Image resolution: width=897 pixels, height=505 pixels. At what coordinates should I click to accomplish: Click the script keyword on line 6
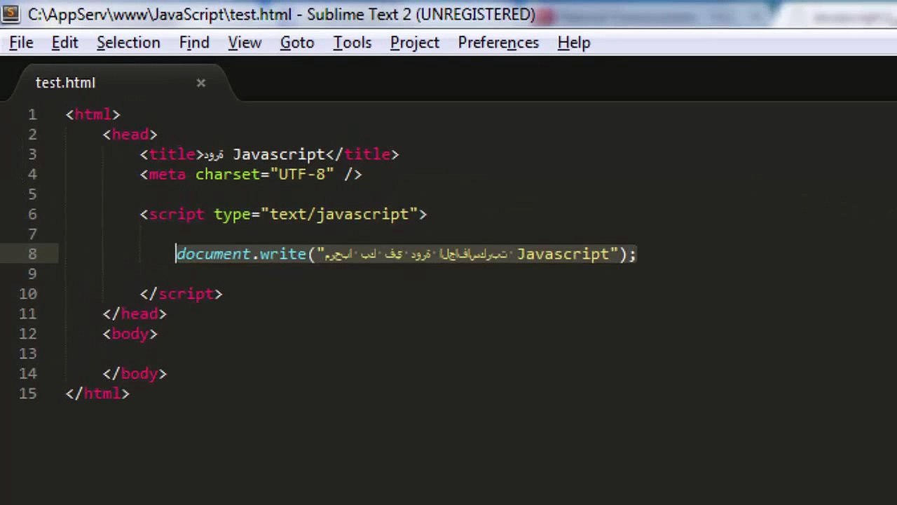177,214
